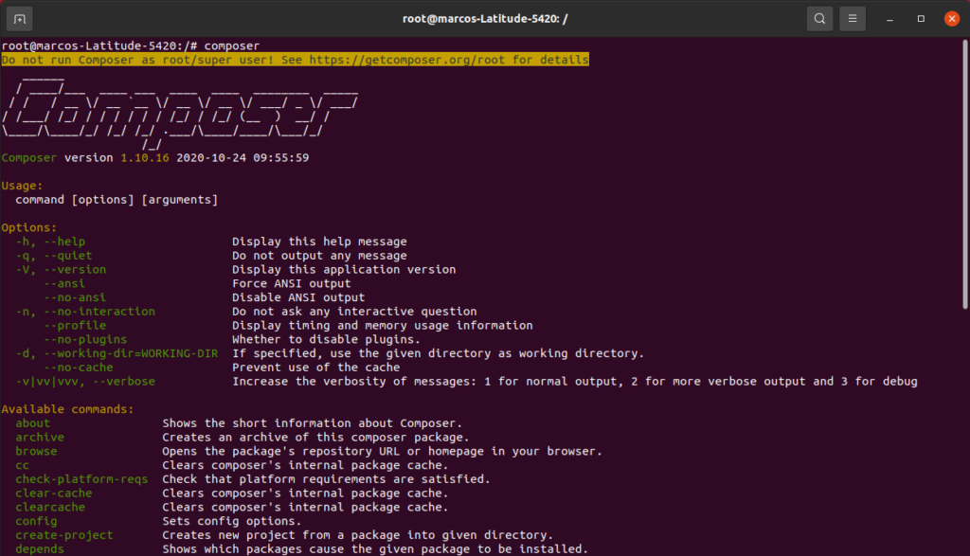Click the '-q, --quiet' option
Screen dimensions: 970x556
tap(54, 256)
